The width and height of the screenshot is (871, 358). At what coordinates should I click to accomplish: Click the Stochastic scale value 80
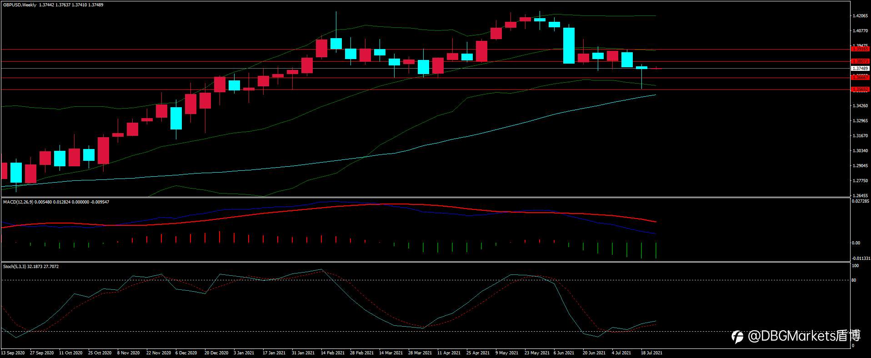tap(854, 280)
